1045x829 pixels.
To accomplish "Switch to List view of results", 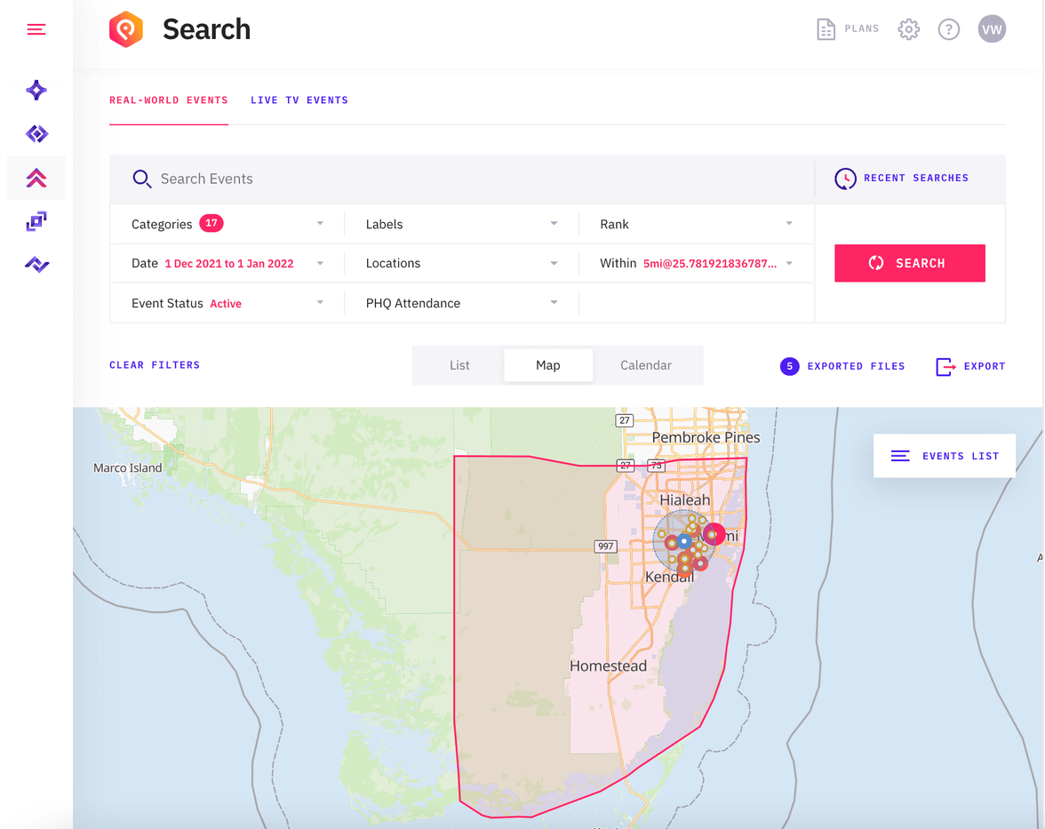I will (x=459, y=364).
